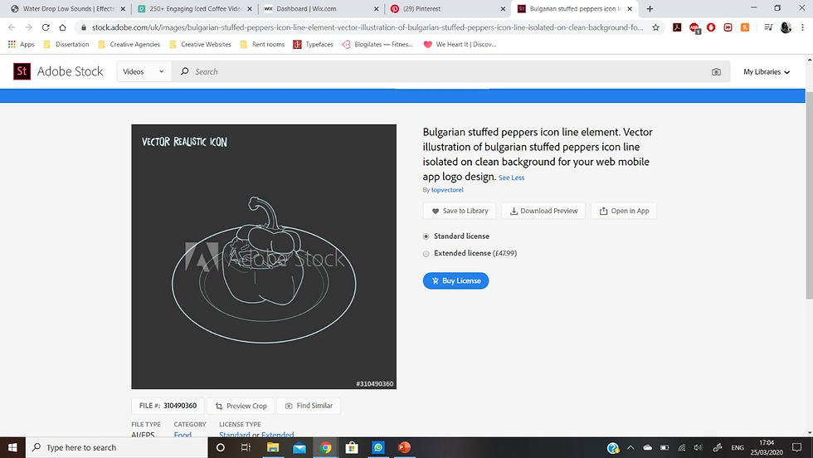The image size is (813, 458).
Task: Open volume control in system tray
Action: pyautogui.click(x=699, y=447)
